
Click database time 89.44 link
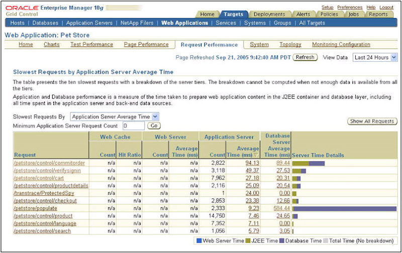coord(283,163)
